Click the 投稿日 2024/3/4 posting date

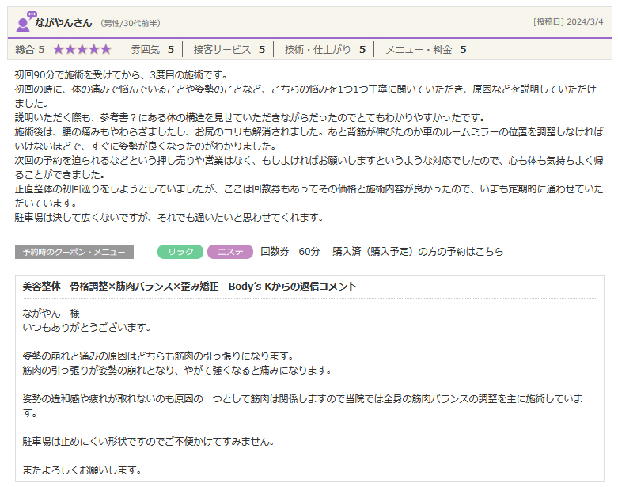pos(568,22)
